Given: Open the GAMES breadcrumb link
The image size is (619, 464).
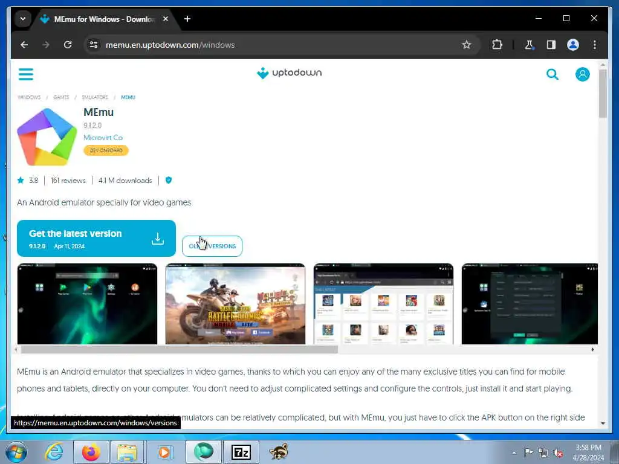Looking at the screenshot, I should tap(61, 97).
